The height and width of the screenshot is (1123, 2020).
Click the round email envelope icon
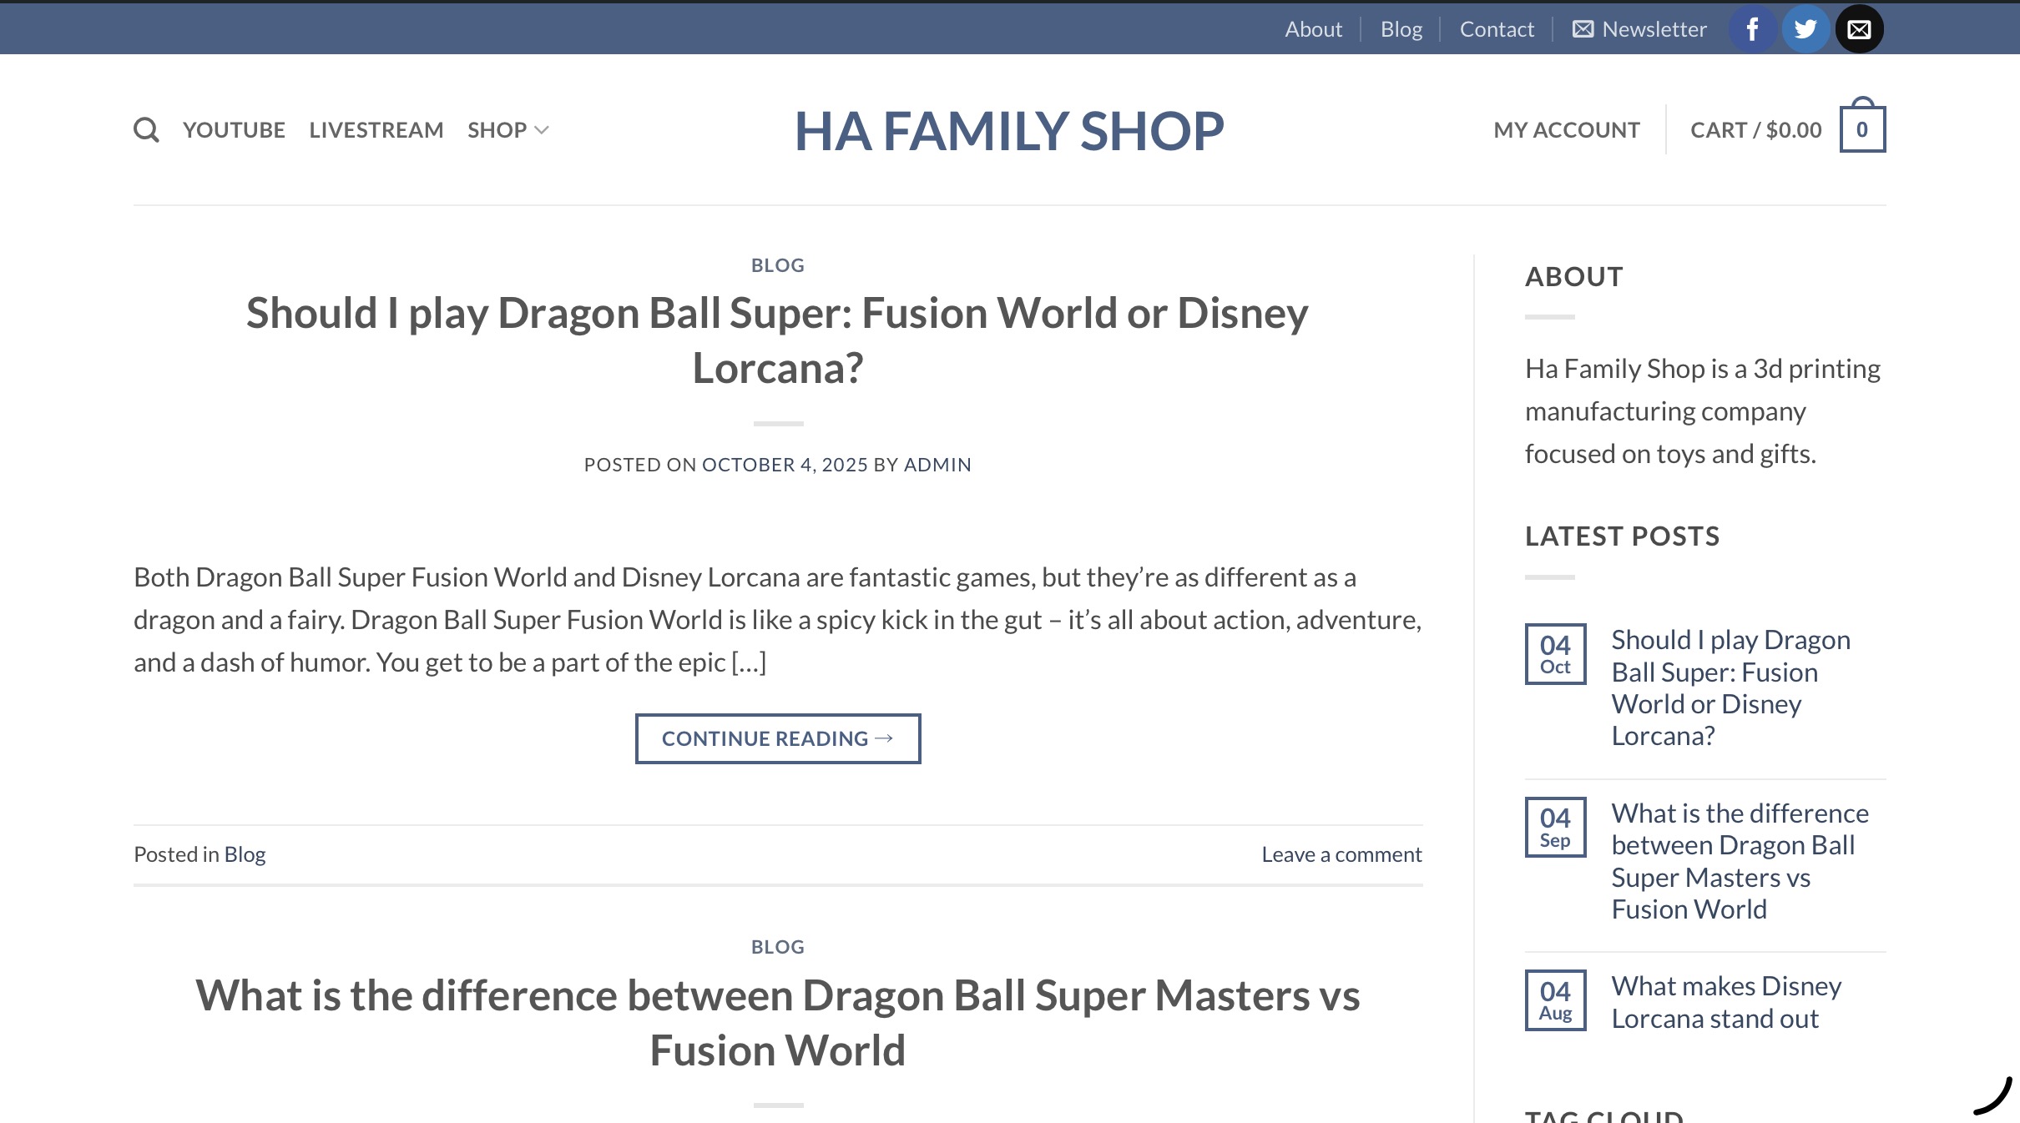1859,29
